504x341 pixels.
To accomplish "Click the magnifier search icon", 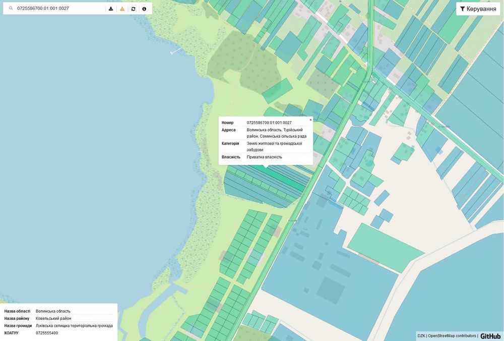I will tap(11, 9).
